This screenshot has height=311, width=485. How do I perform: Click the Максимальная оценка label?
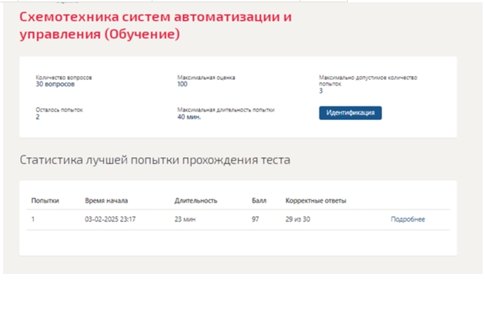[206, 77]
